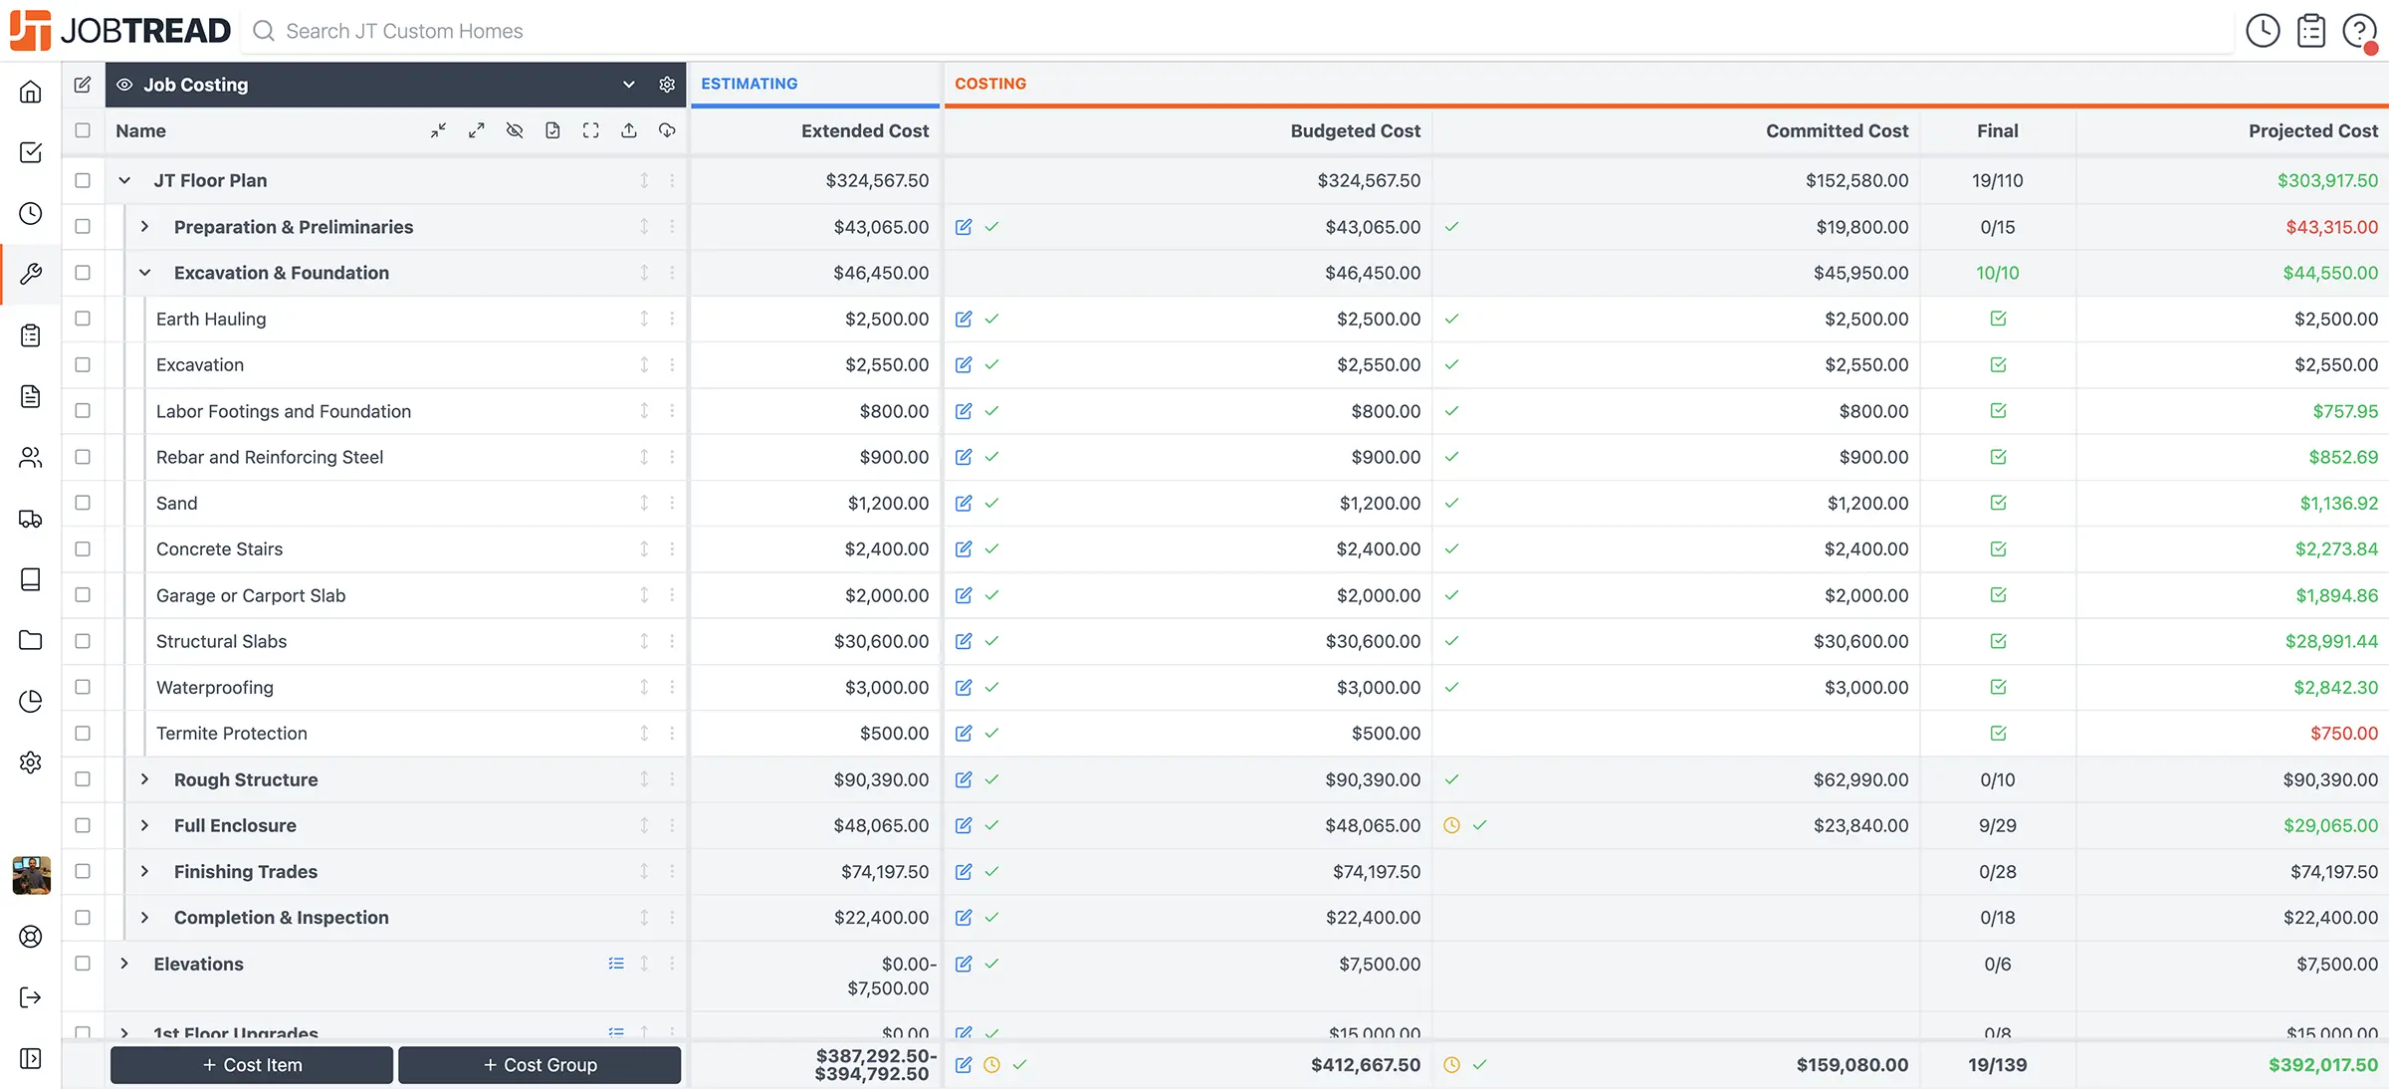Check the Earth Hauling row checkbox
The height and width of the screenshot is (1089, 2389).
point(83,319)
